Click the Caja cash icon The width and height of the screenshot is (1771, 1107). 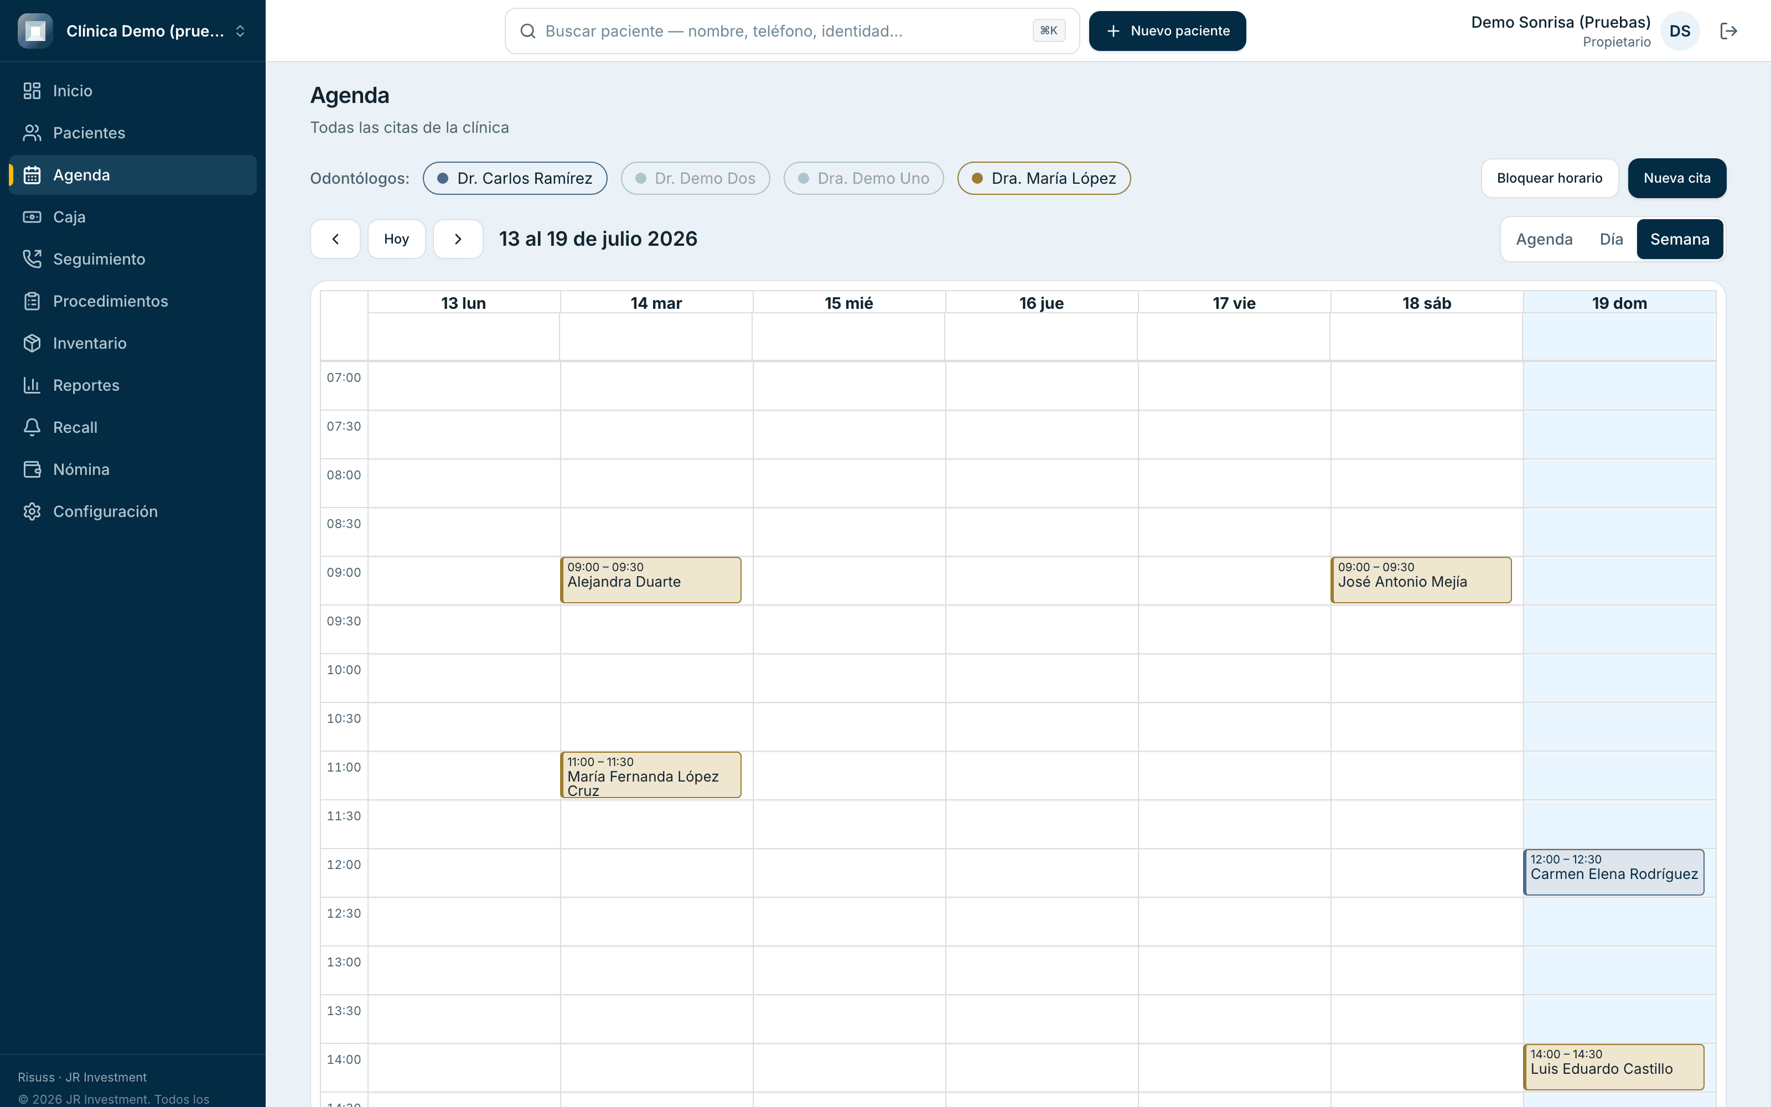click(32, 217)
